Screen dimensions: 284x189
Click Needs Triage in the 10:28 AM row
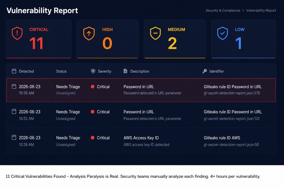tap(68, 138)
